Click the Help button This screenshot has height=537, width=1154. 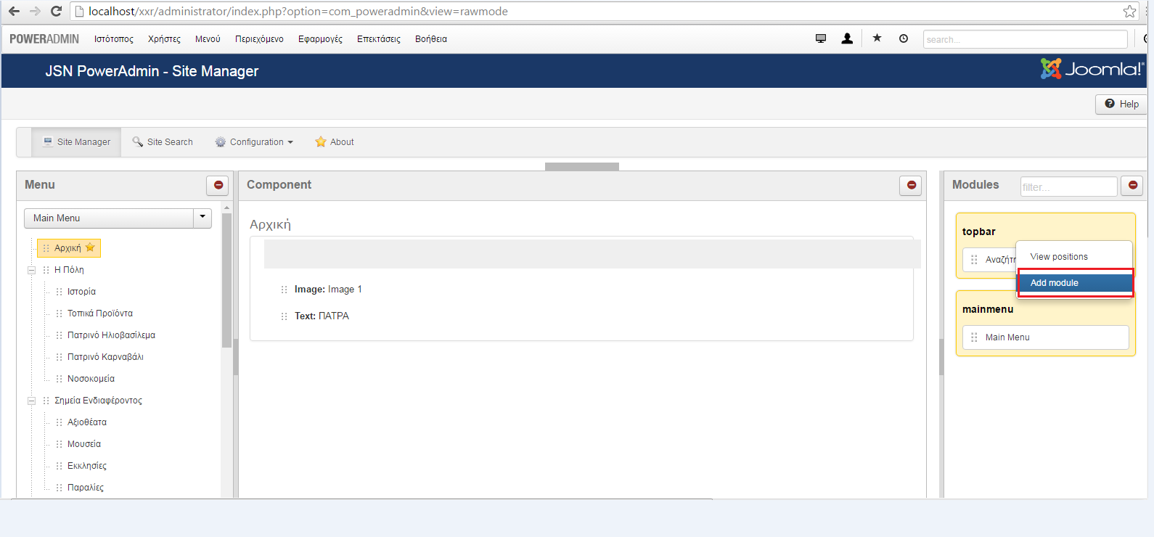[x=1121, y=104]
